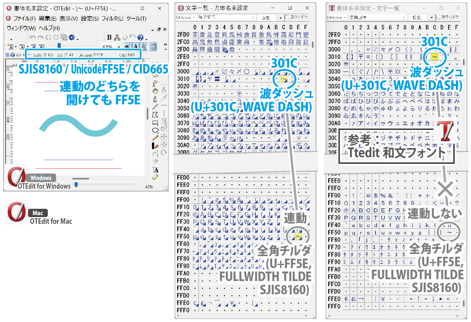The image size is (471, 322).
Task: Check 別ウィンドウ checkbox in middle 文字一覧 window
Action: 287,17
